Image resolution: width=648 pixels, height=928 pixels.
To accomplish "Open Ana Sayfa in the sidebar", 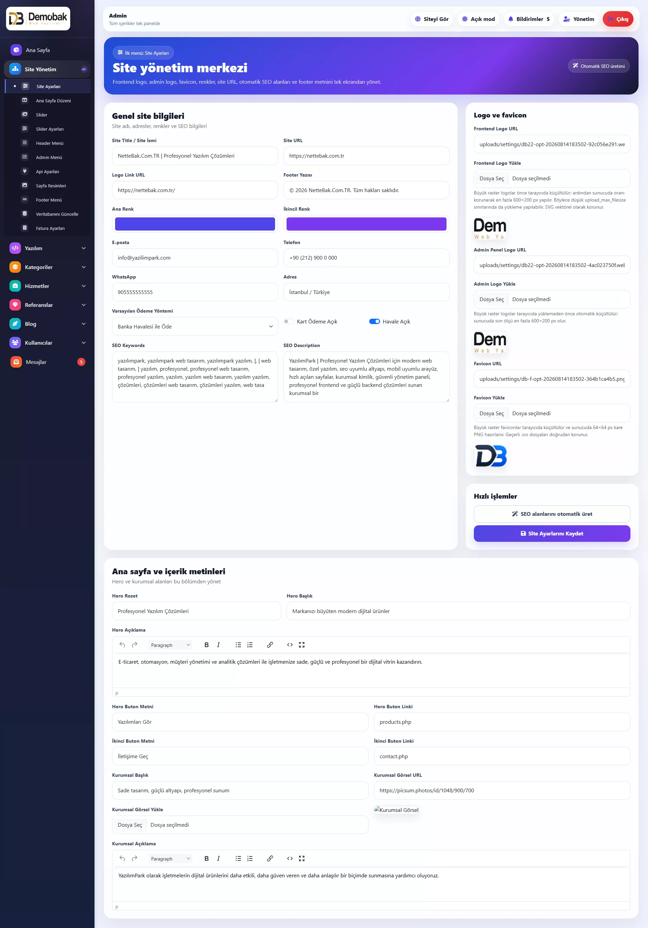I will (47, 50).
